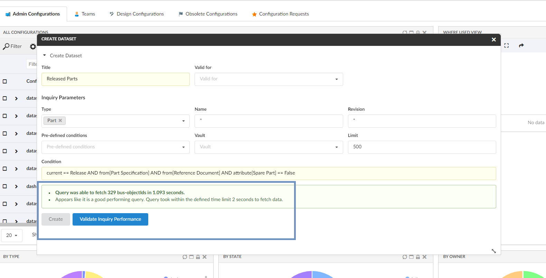Click the Filter magnifier icon in All Configurations
Image resolution: width=546 pixels, height=278 pixels.
point(6,47)
